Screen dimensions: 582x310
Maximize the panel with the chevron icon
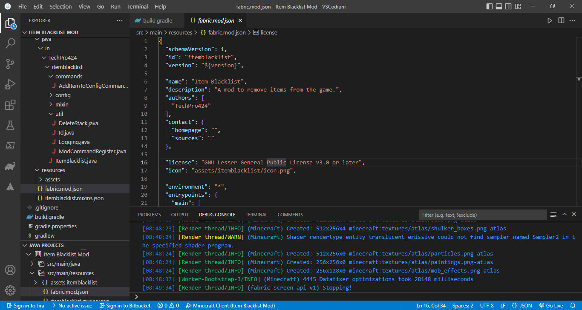(564, 214)
